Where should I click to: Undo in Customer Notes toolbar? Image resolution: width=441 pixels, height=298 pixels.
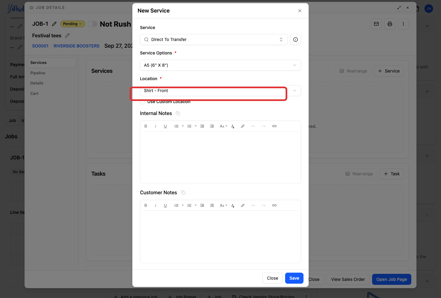[x=254, y=205]
